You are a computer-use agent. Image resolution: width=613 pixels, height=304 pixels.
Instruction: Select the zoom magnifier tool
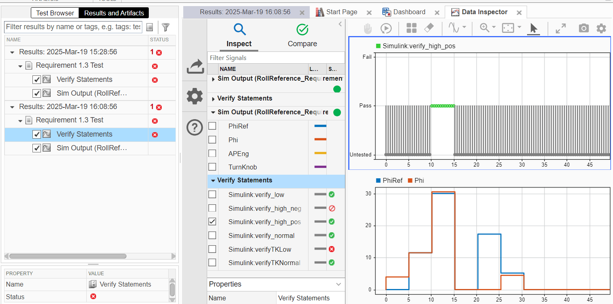pos(484,28)
